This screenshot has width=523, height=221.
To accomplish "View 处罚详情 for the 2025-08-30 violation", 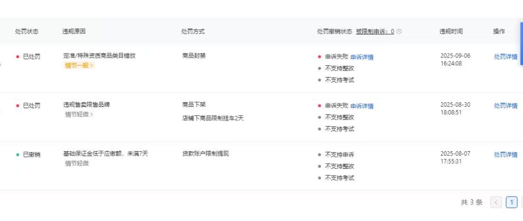I will [x=505, y=106].
